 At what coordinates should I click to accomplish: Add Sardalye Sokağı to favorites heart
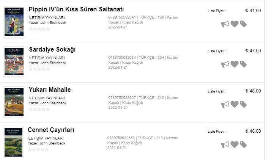(x=235, y=64)
